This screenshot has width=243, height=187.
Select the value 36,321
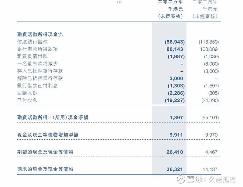[175, 169]
